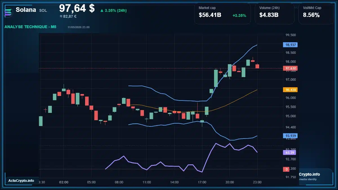Click the 96.000 price axis label
This screenshot has height=190, width=338.
(x=291, y=98)
